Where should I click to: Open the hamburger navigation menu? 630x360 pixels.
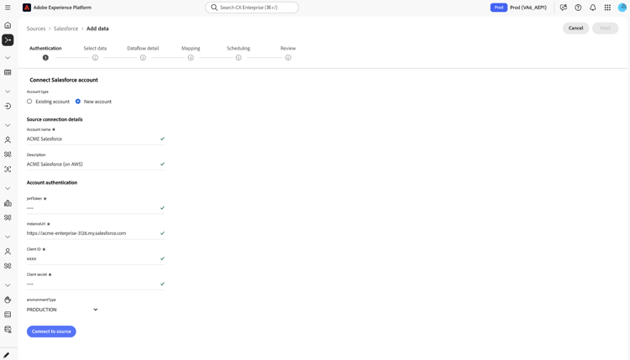tap(8, 8)
